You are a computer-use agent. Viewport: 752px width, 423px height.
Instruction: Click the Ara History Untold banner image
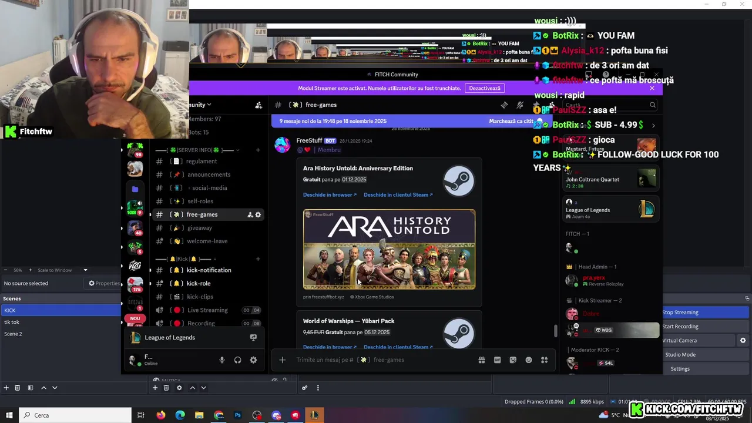(389, 249)
